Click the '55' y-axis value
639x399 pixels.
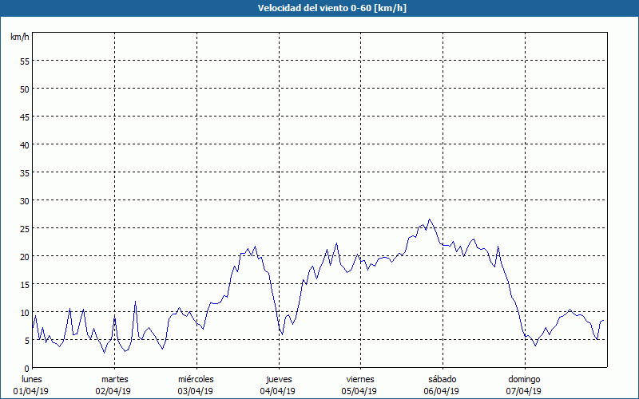click(25, 61)
